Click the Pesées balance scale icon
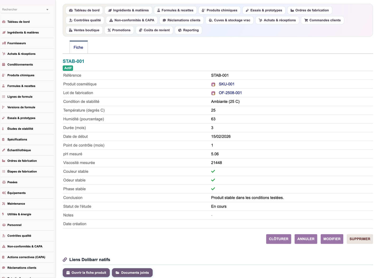 pyautogui.click(x=4, y=182)
